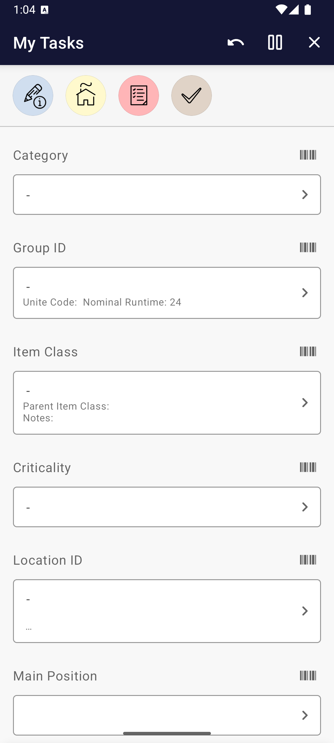Open the Category selection dropdown
The image size is (334, 743).
pos(167,195)
